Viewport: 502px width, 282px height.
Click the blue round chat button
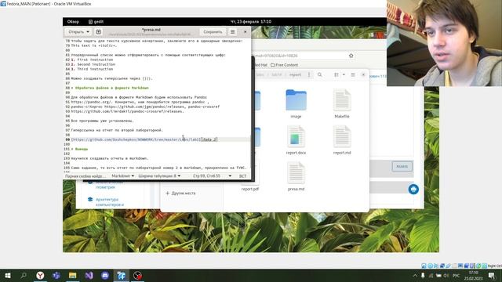point(413,189)
